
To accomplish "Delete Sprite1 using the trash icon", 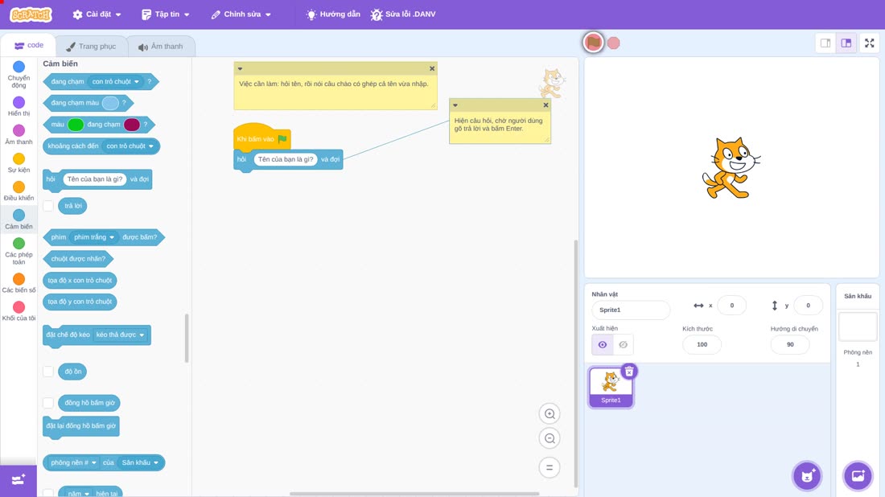I will (629, 372).
